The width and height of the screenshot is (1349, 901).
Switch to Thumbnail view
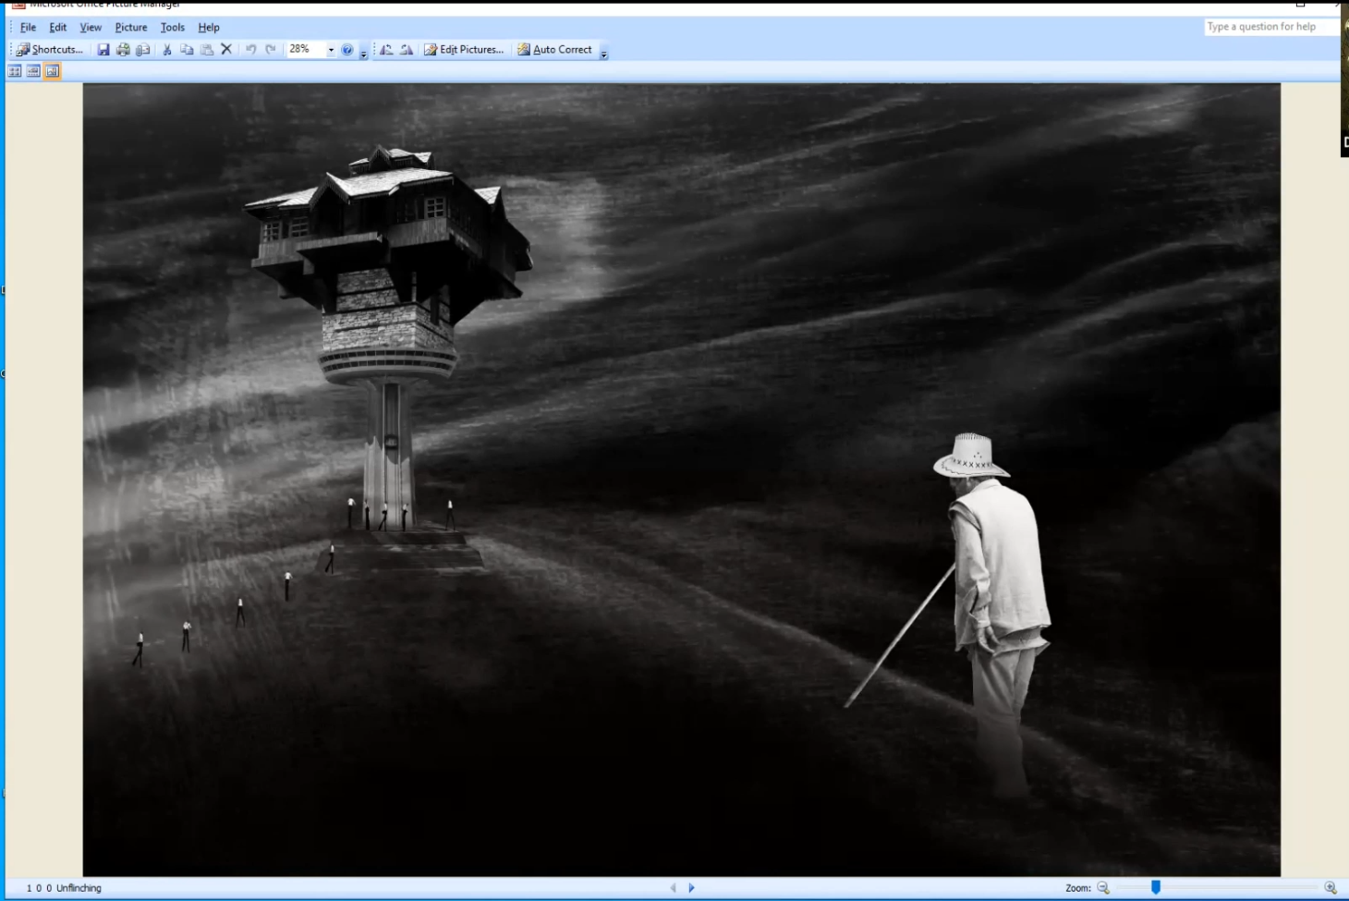[x=15, y=71]
